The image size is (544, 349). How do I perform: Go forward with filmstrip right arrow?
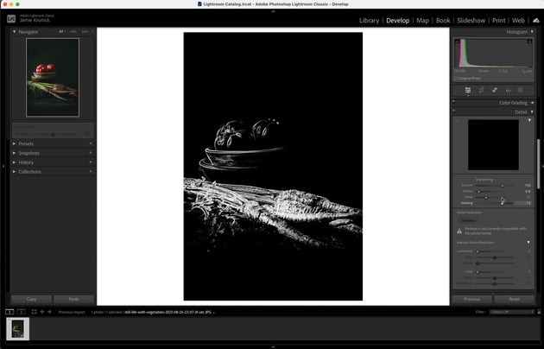[49, 312]
